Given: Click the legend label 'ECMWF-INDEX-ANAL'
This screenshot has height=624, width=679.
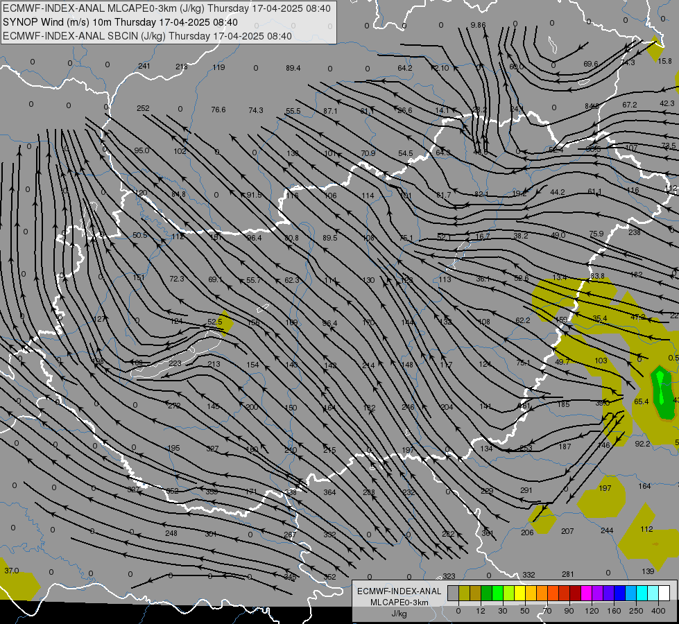Looking at the screenshot, I should click(x=399, y=591).
